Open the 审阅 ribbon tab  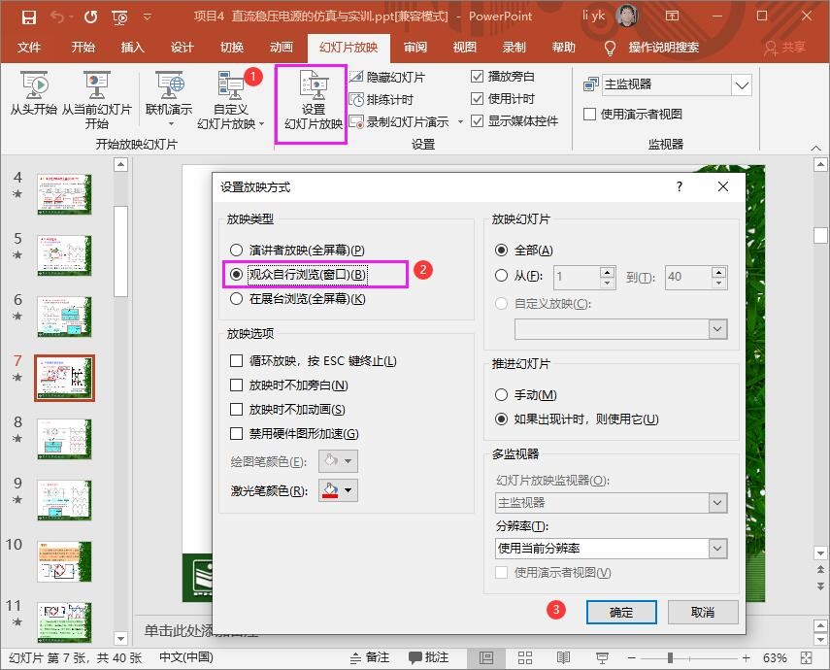(415, 48)
